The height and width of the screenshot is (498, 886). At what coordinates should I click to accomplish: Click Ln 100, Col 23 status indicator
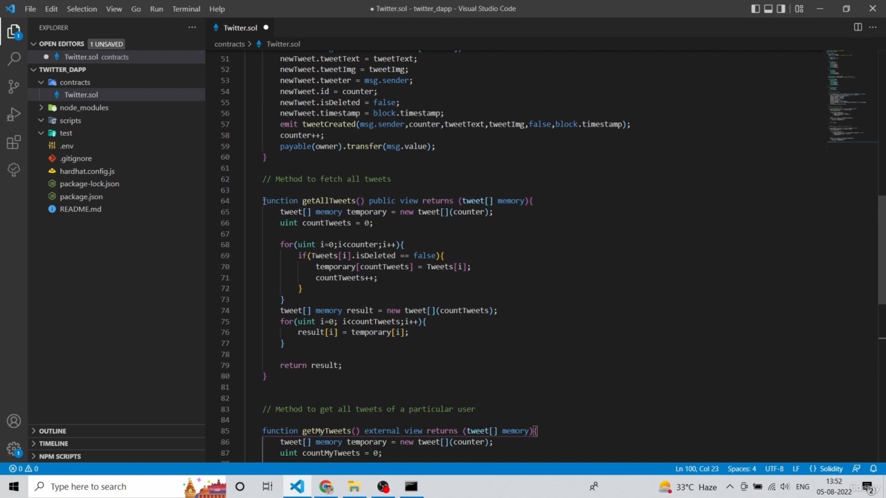(x=697, y=469)
